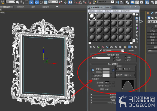Click the video color check icon
This screenshot has height=111, width=157.
(x=137, y=28)
